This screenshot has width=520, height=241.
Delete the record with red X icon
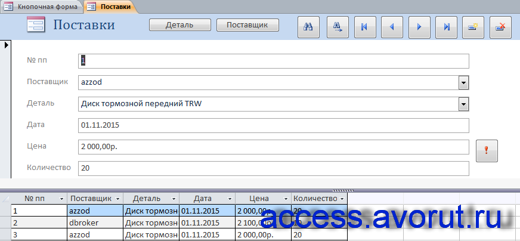pyautogui.click(x=500, y=27)
